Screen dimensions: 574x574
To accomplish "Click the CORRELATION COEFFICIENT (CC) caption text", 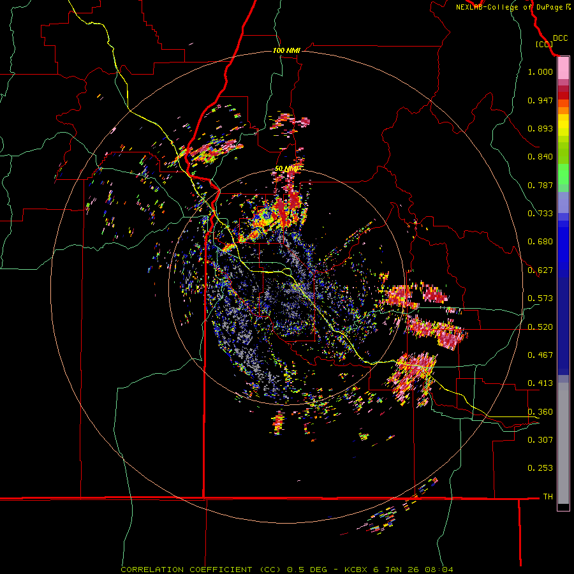I will tap(201, 570).
